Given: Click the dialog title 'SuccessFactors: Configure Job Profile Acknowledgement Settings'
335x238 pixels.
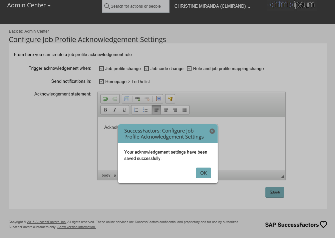Looking at the screenshot, I should point(164,134).
